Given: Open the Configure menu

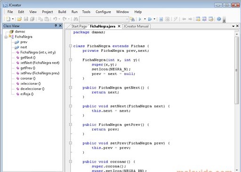Looking at the screenshot, I should (103, 12).
